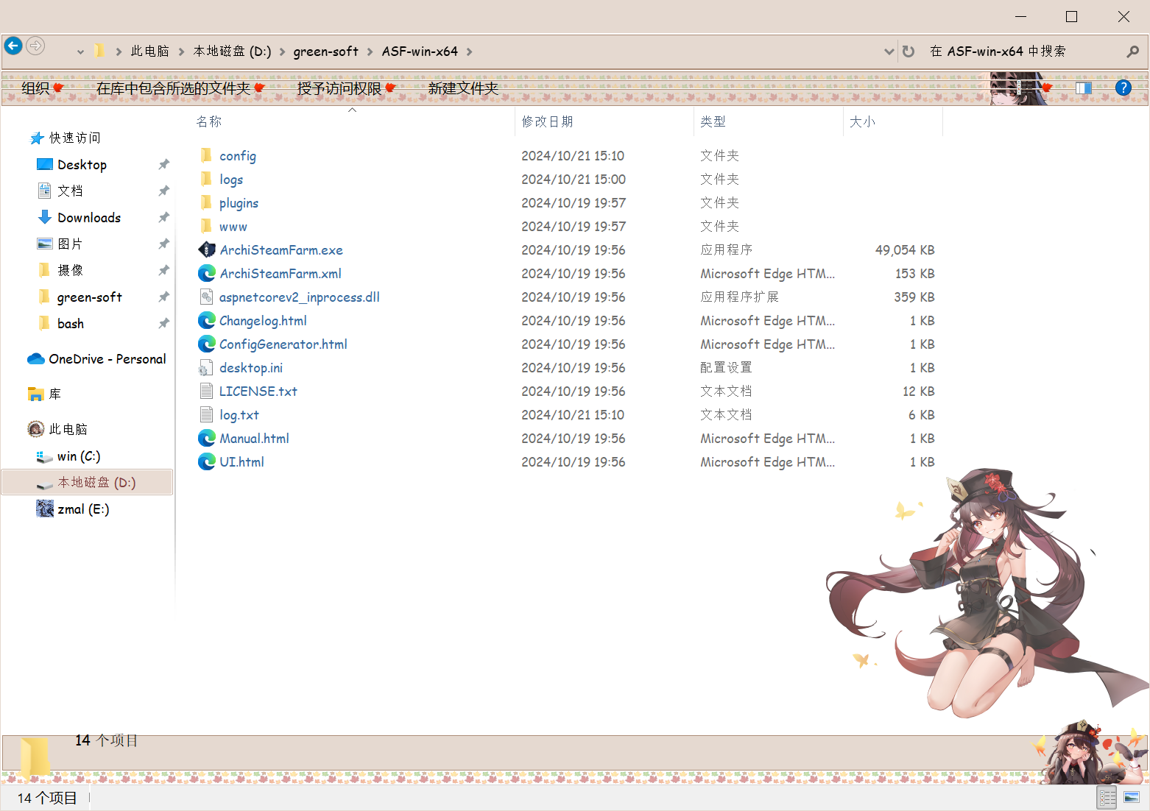Image resolution: width=1150 pixels, height=811 pixels.
Task: Select ArchiSteamFarm.xml Edge icon
Action: pyautogui.click(x=207, y=273)
